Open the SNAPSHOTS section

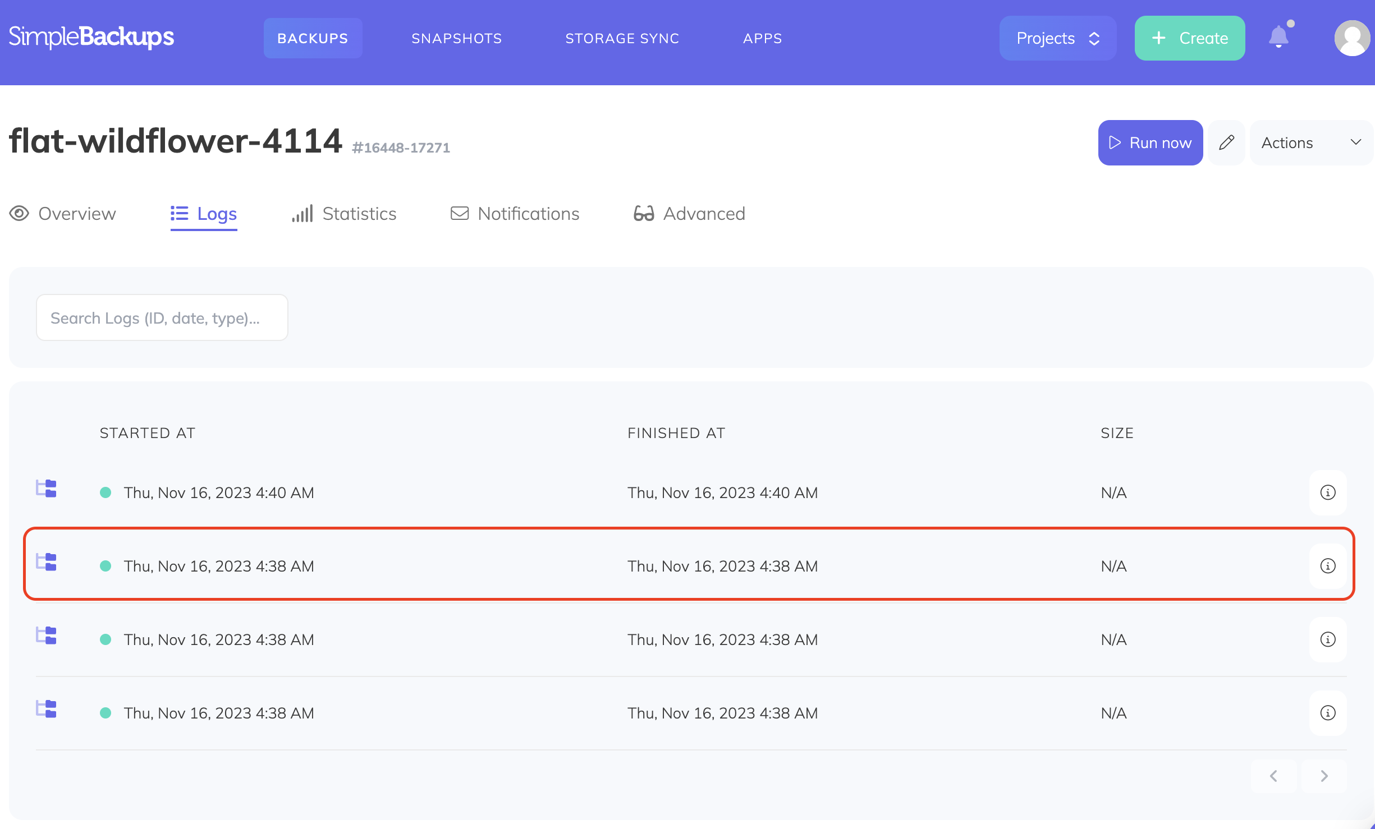coord(456,38)
